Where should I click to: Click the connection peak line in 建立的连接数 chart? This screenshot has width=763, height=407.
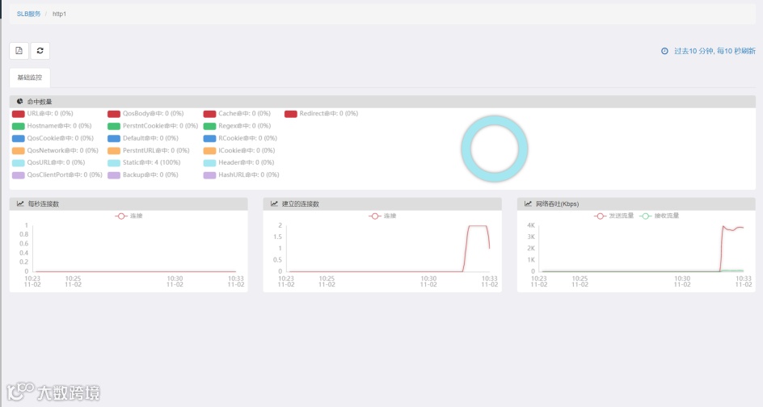tap(478, 225)
